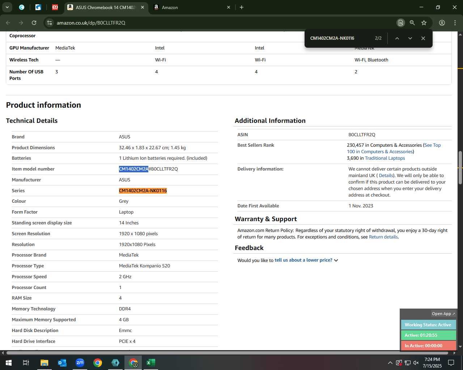The image size is (463, 370).
Task: Open the Windows Start menu
Action: pos(8,362)
